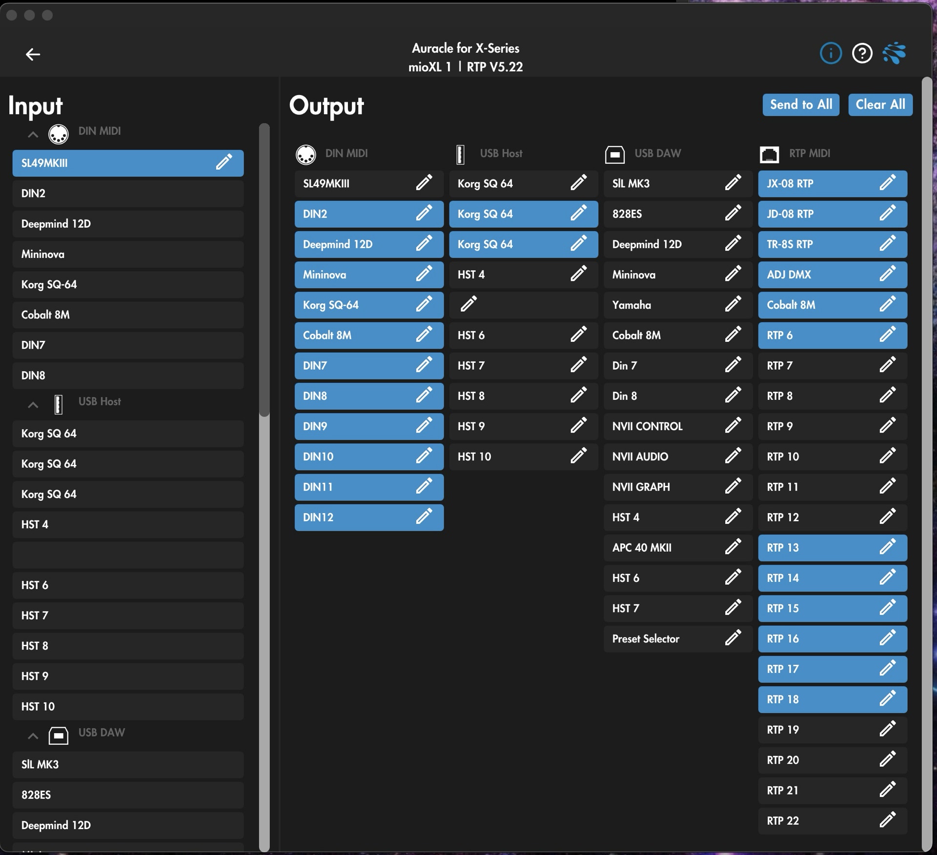Select the empty USB Host input row
This screenshot has width=937, height=855.
coord(128,555)
